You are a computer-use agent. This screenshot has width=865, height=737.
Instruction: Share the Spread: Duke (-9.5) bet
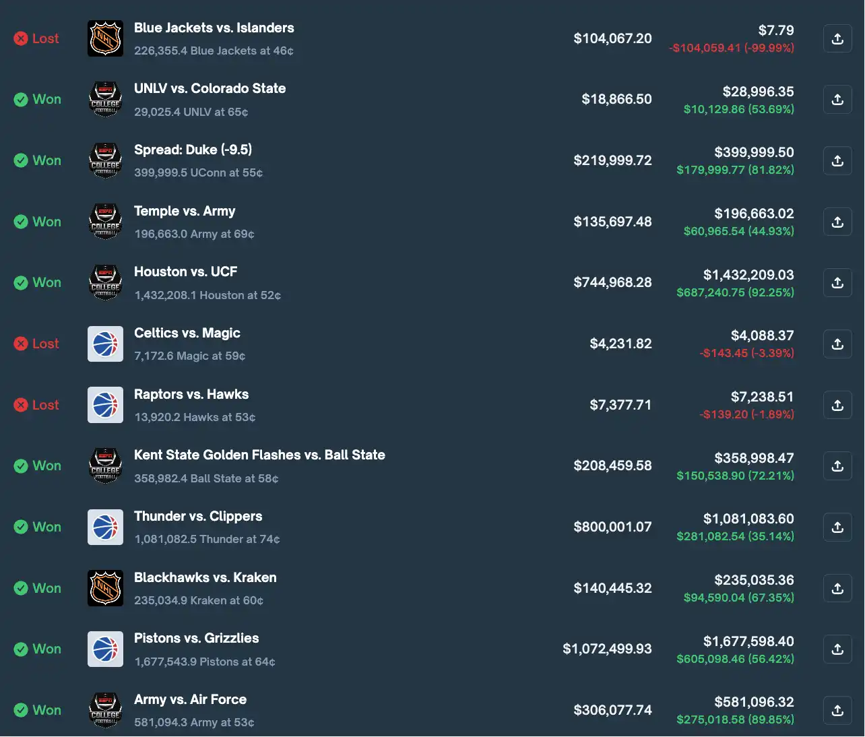pos(837,160)
